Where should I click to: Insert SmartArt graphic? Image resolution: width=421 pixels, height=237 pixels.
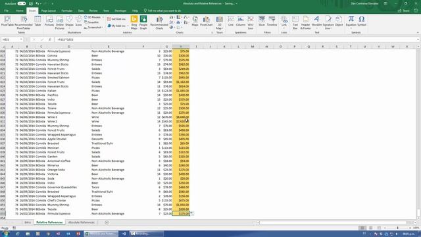(x=91, y=22)
